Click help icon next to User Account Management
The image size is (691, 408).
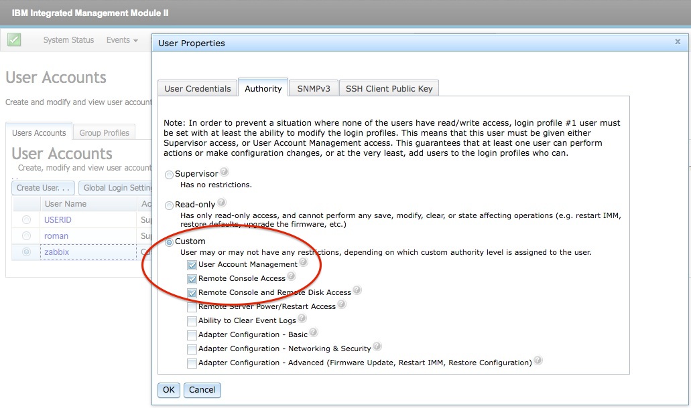[304, 263]
